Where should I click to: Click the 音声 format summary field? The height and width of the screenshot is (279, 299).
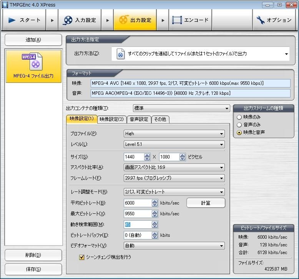191,93
